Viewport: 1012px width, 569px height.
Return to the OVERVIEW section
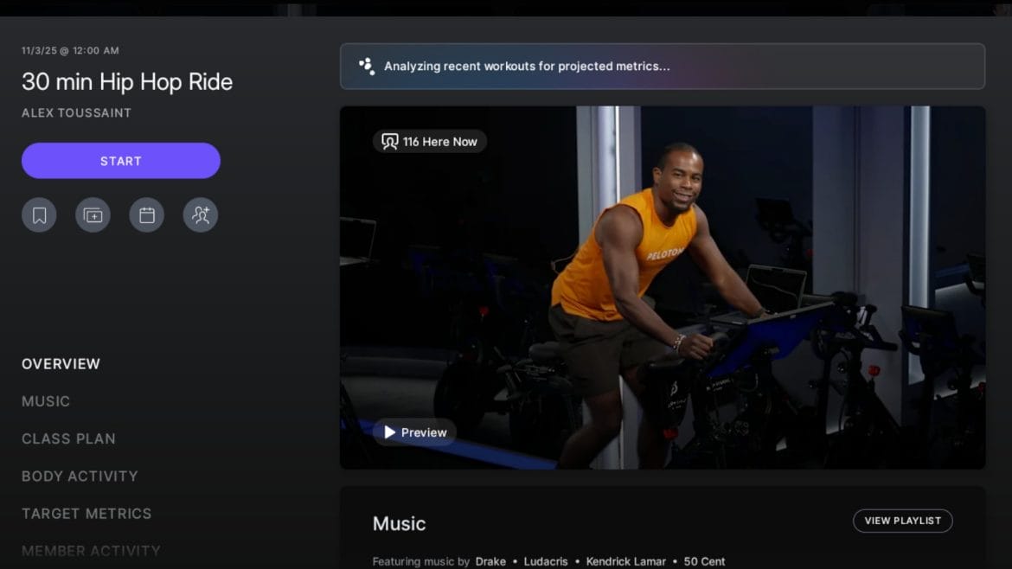(61, 364)
